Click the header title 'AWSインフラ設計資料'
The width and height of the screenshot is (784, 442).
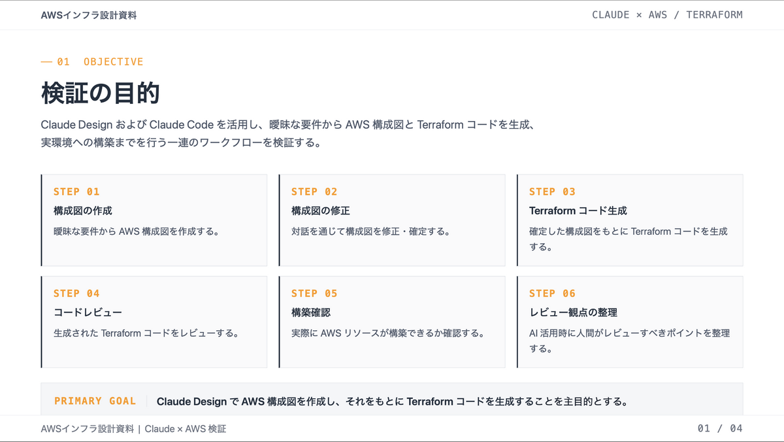[x=89, y=15]
